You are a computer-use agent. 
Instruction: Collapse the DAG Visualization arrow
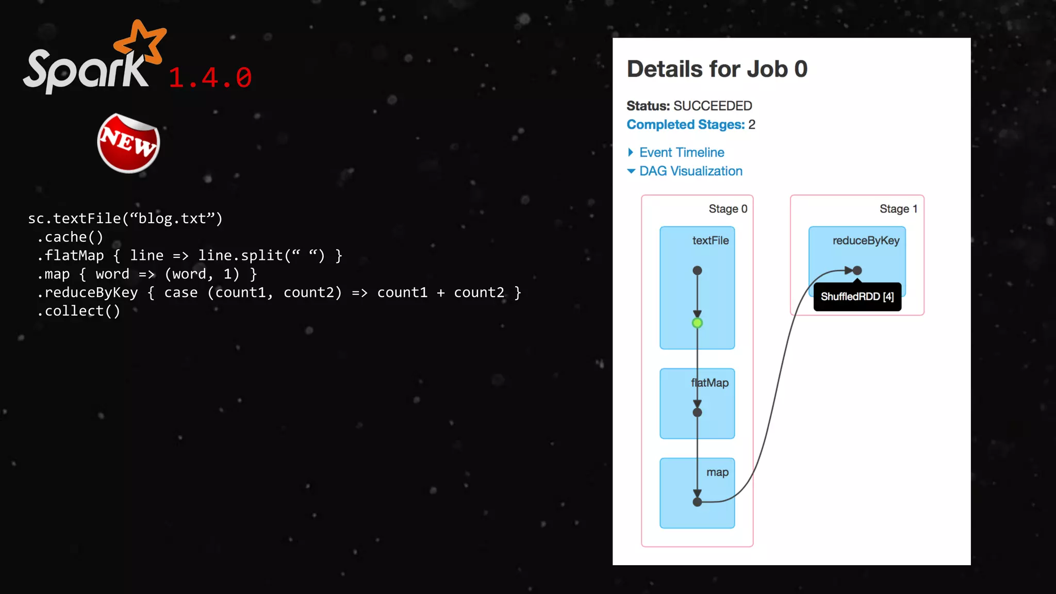click(x=631, y=171)
